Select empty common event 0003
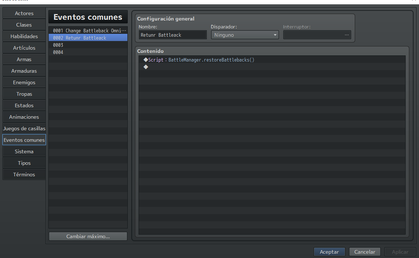 pos(88,45)
